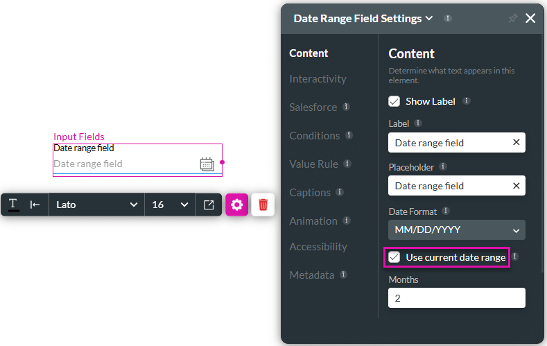Open the Metadata tab
Screen dimensions: 547x346
[312, 275]
